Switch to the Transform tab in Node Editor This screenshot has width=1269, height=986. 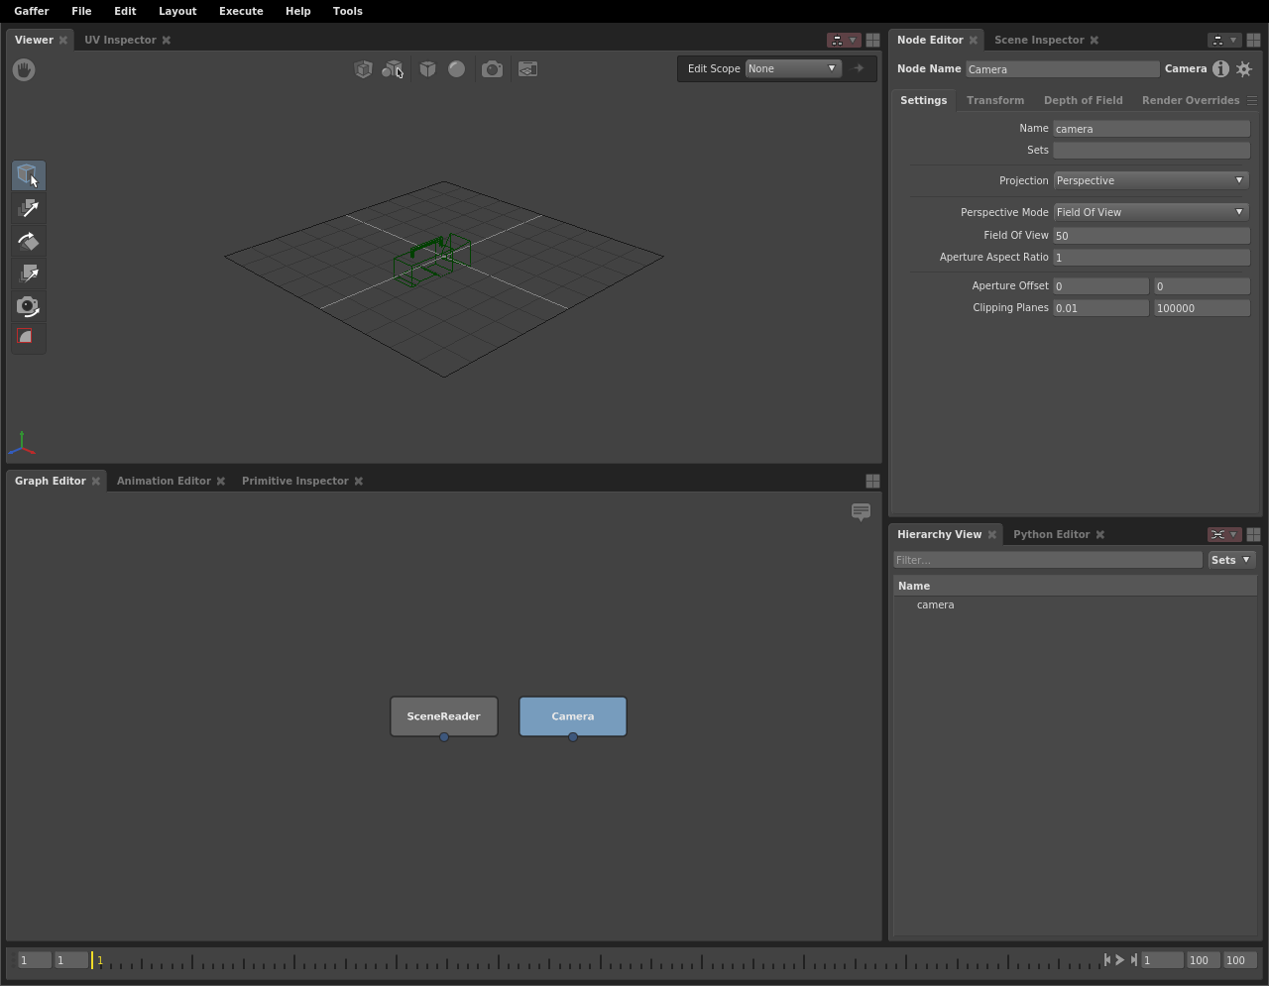[x=994, y=100]
